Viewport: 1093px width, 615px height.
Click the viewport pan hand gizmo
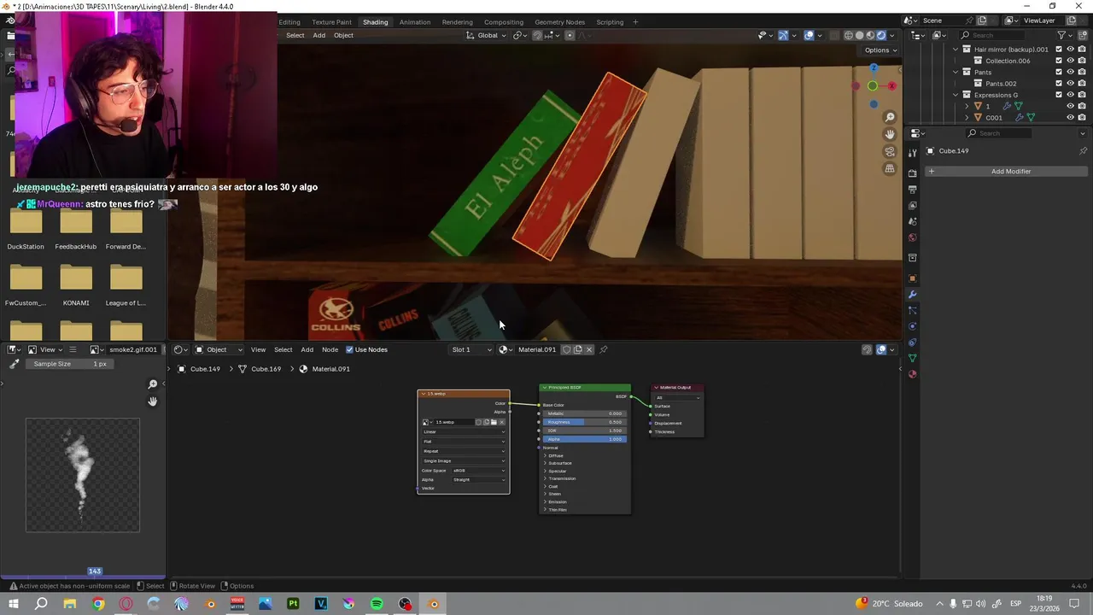(x=890, y=134)
